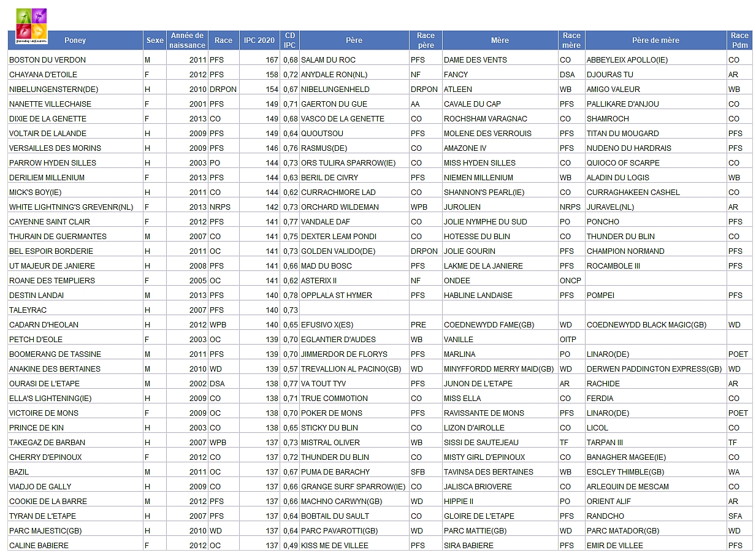Select pony PARROW HYDEN SILLES
Screen dimensions: 756x558
point(53,163)
